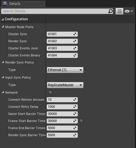136x148 pixels.
Task: Edit the Frame End Barrier Timeout value
Action: (x=62, y=128)
